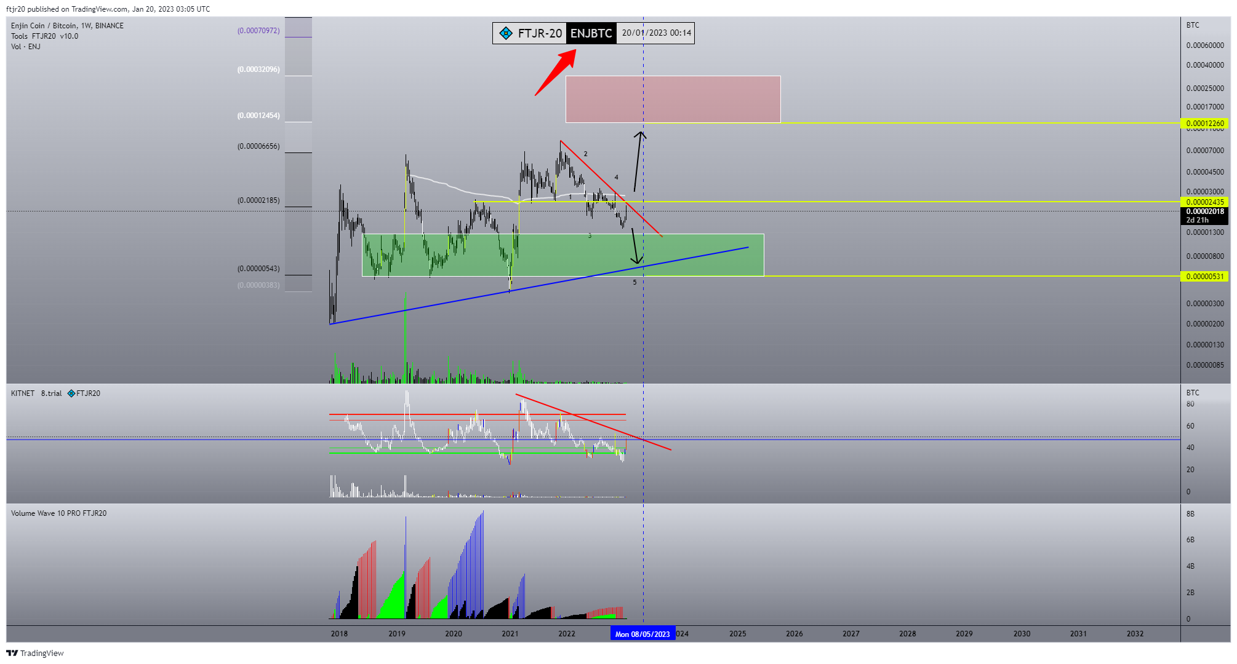Click the 2027 year label on time axis

851,634
